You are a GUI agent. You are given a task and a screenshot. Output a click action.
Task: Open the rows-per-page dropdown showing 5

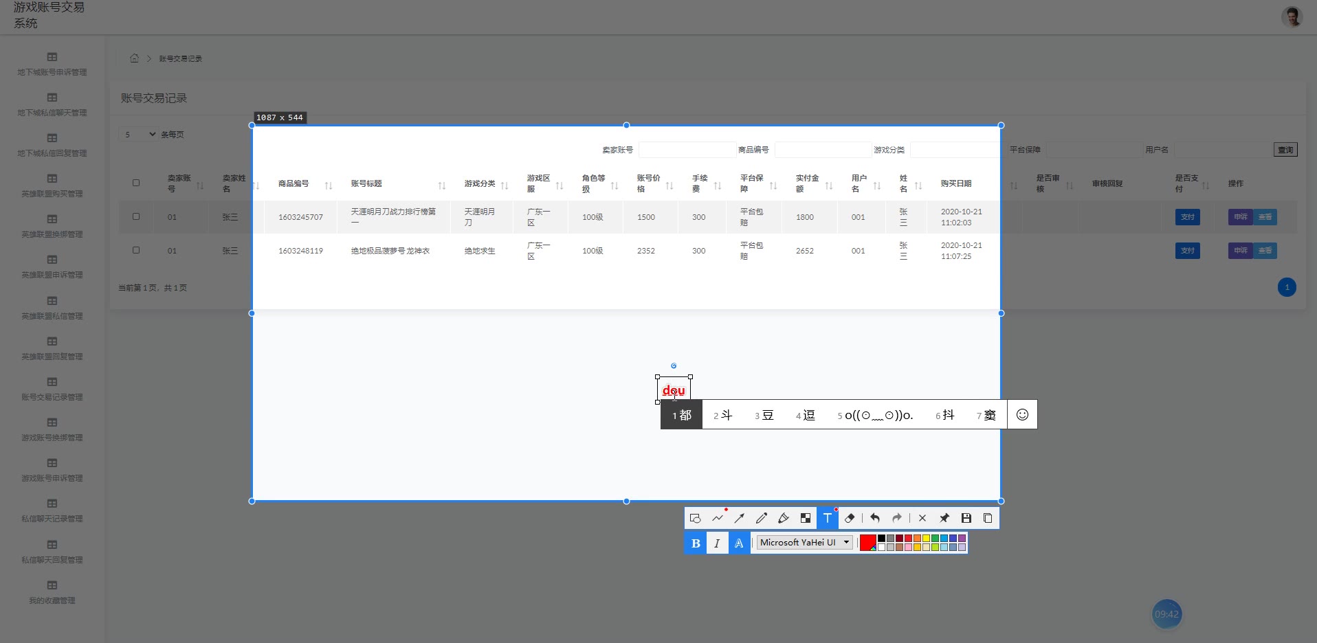139,135
